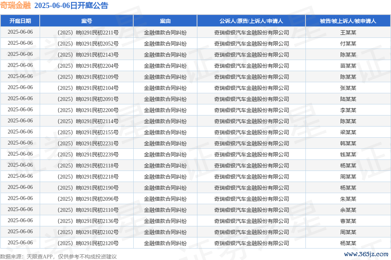Viewport: 391px width, 260px height.
Task: Click 金融借款合同纠纷 in the 民初2136号 row
Action: [165, 221]
